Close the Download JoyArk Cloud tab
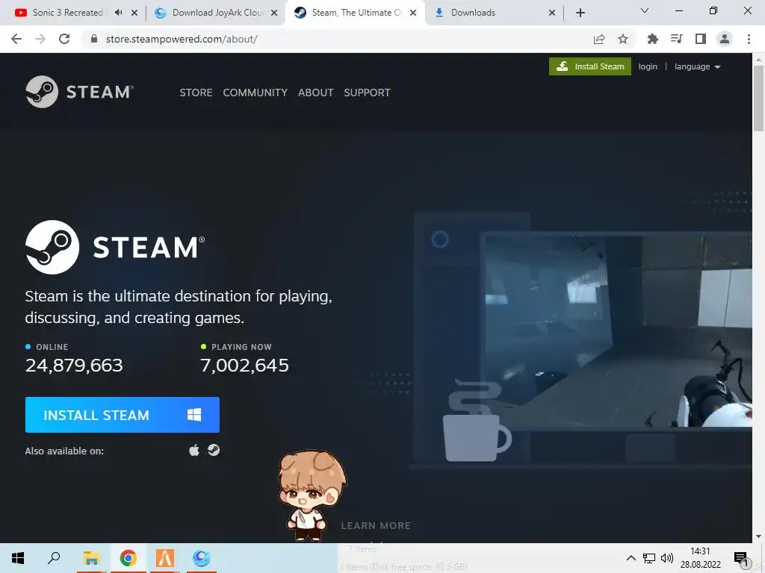Screen dimensions: 765x573 coord(274,13)
